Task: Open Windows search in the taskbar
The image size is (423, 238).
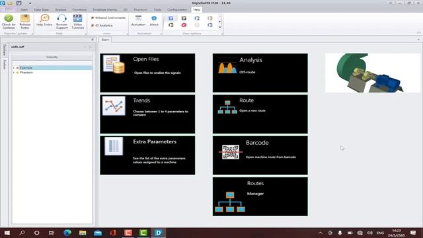Action: click(x=22, y=233)
